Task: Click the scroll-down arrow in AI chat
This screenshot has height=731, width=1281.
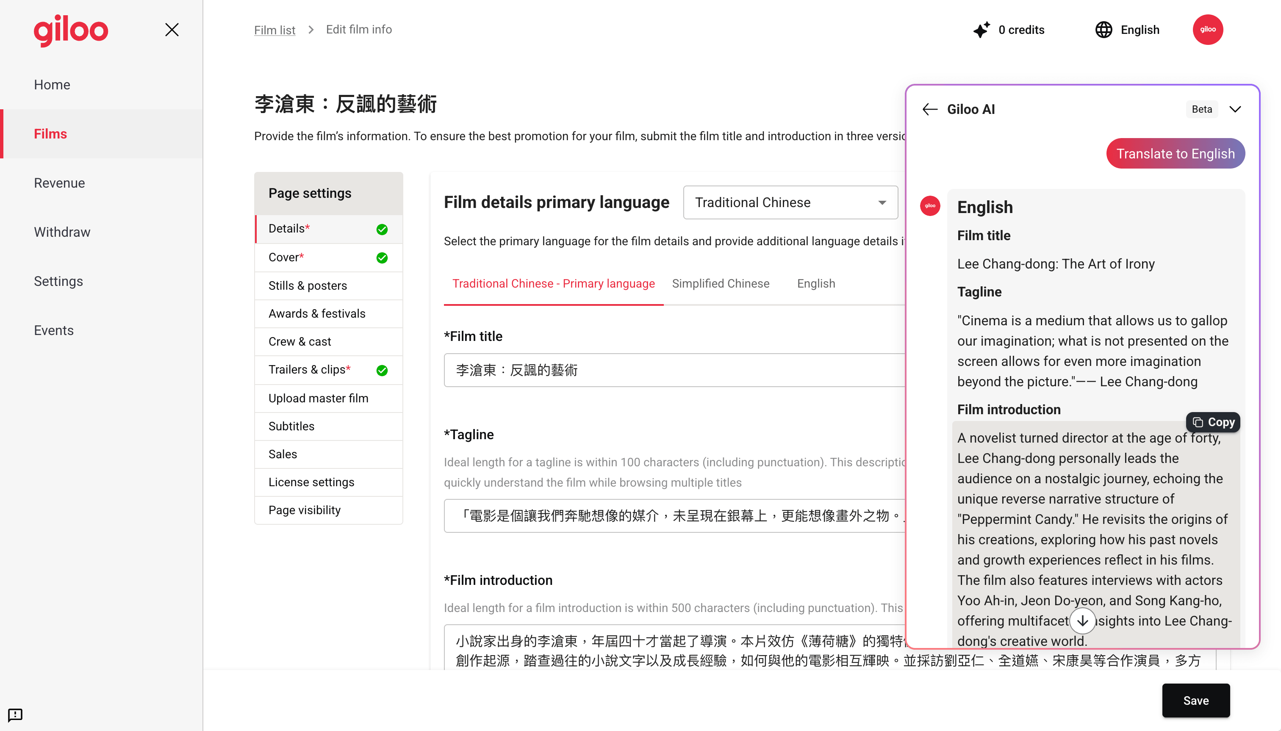Action: pos(1082,621)
